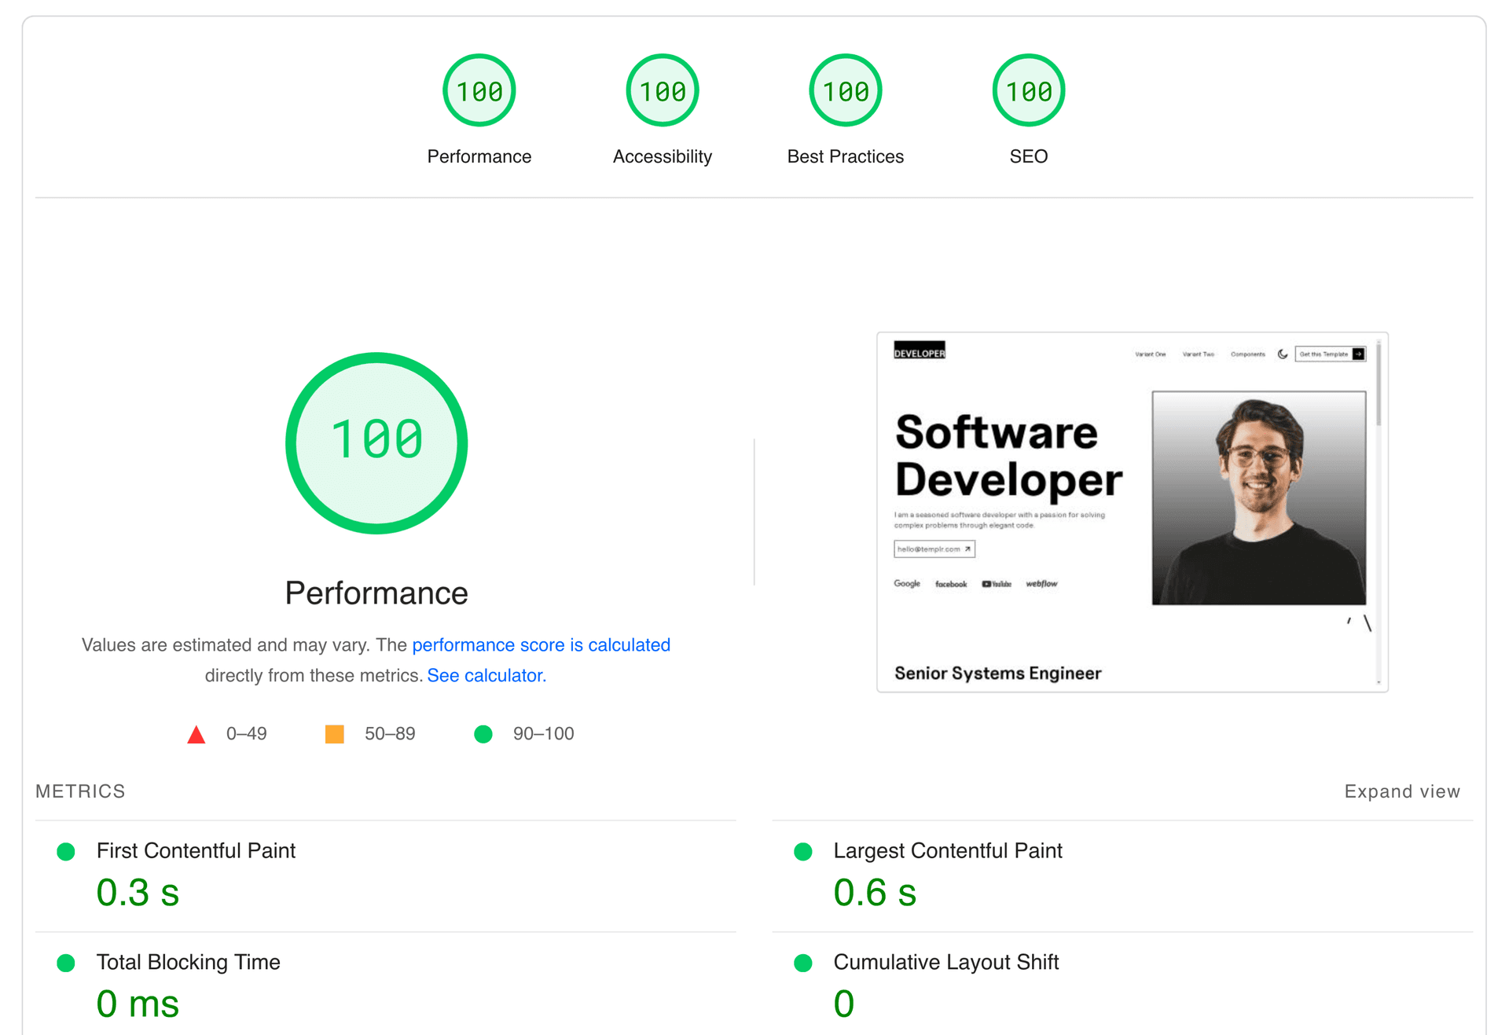1509x1035 pixels.
Task: Click the SEO score gauge
Action: click(x=1029, y=90)
